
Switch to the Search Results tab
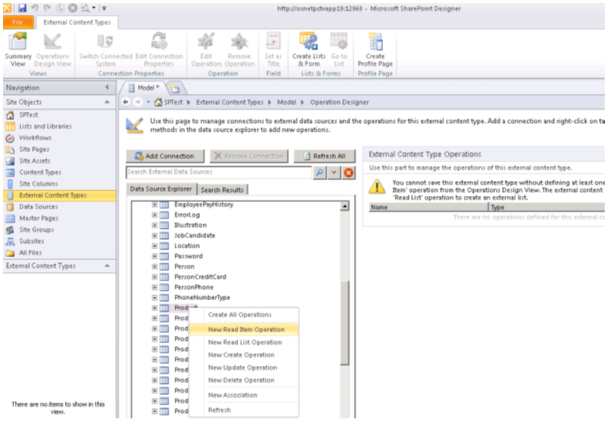click(222, 190)
